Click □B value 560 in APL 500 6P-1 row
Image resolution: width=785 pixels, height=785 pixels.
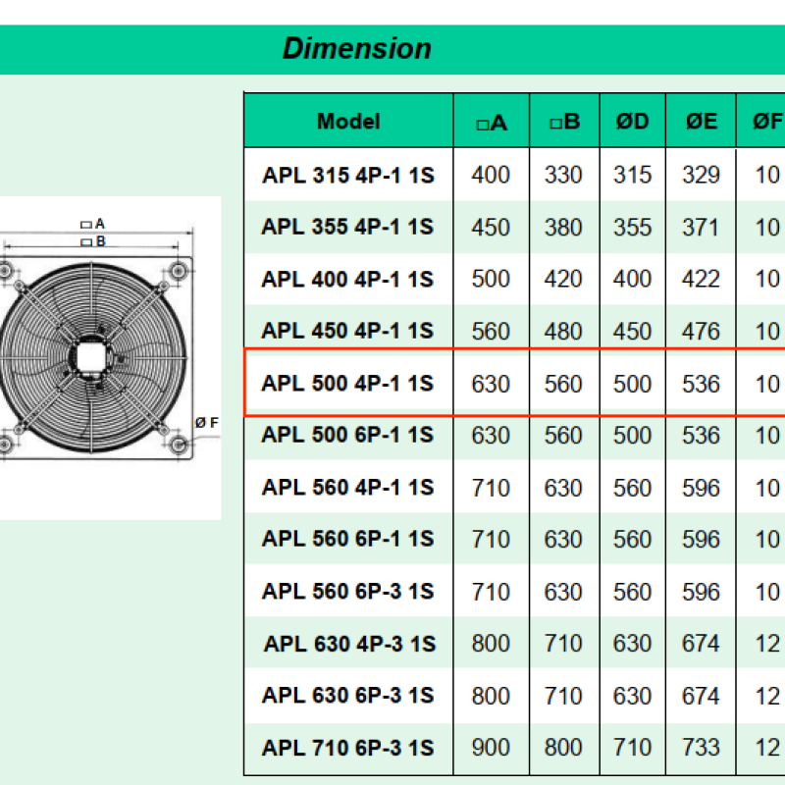pos(563,436)
